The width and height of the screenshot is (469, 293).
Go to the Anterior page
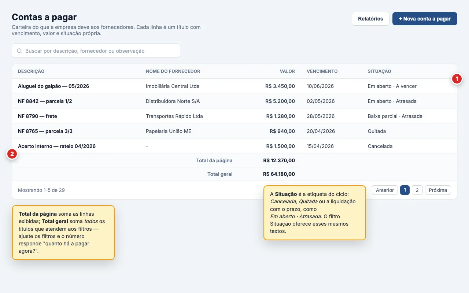point(385,190)
